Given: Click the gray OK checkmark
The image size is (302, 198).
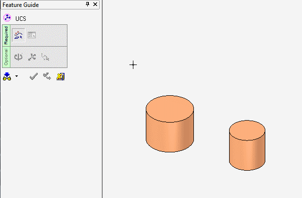Looking at the screenshot, I should (x=34, y=76).
